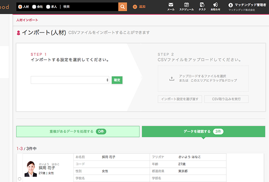Click the CSV取り込みを実行 button
Image resolution: width=269 pixels, height=182 pixels.
click(226, 99)
